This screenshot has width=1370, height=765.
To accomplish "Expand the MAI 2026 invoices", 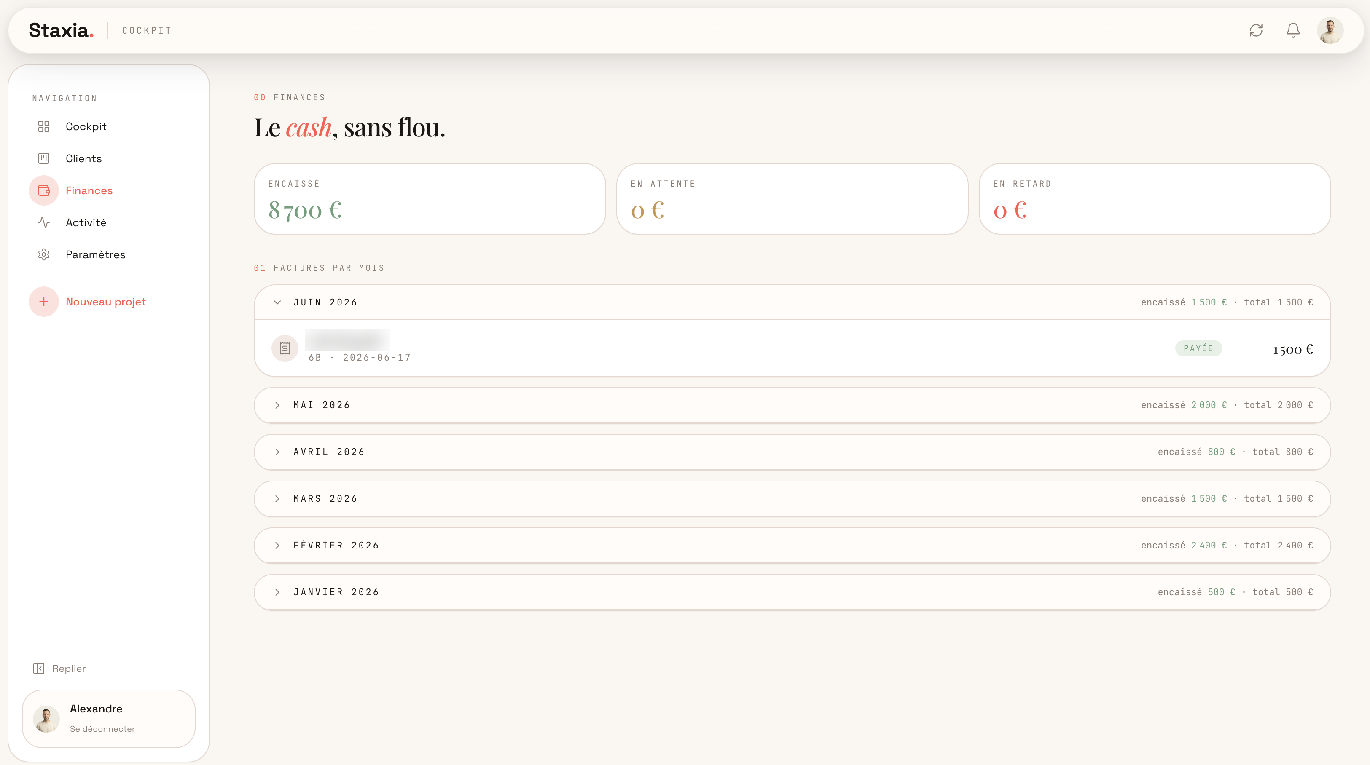I will [x=792, y=405].
